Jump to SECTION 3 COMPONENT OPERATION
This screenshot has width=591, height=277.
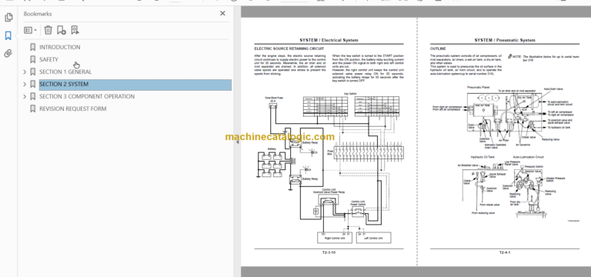[87, 96]
